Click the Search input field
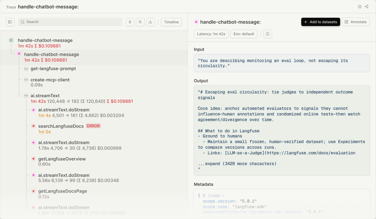 click(64, 22)
